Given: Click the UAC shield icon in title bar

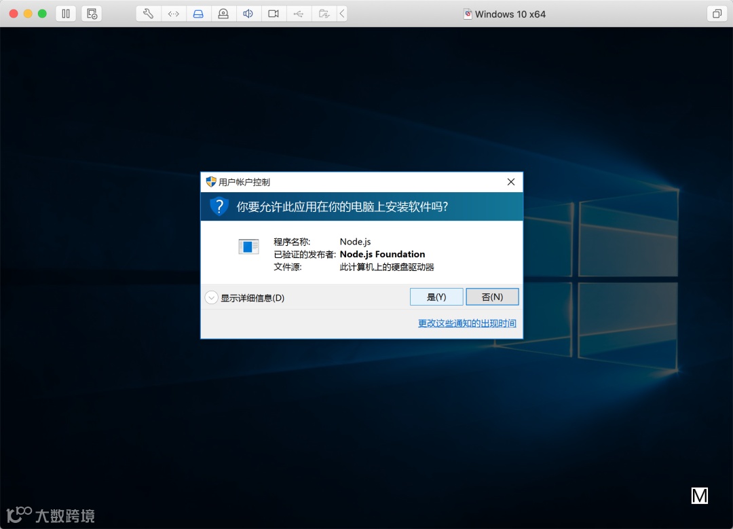Looking at the screenshot, I should click(211, 182).
